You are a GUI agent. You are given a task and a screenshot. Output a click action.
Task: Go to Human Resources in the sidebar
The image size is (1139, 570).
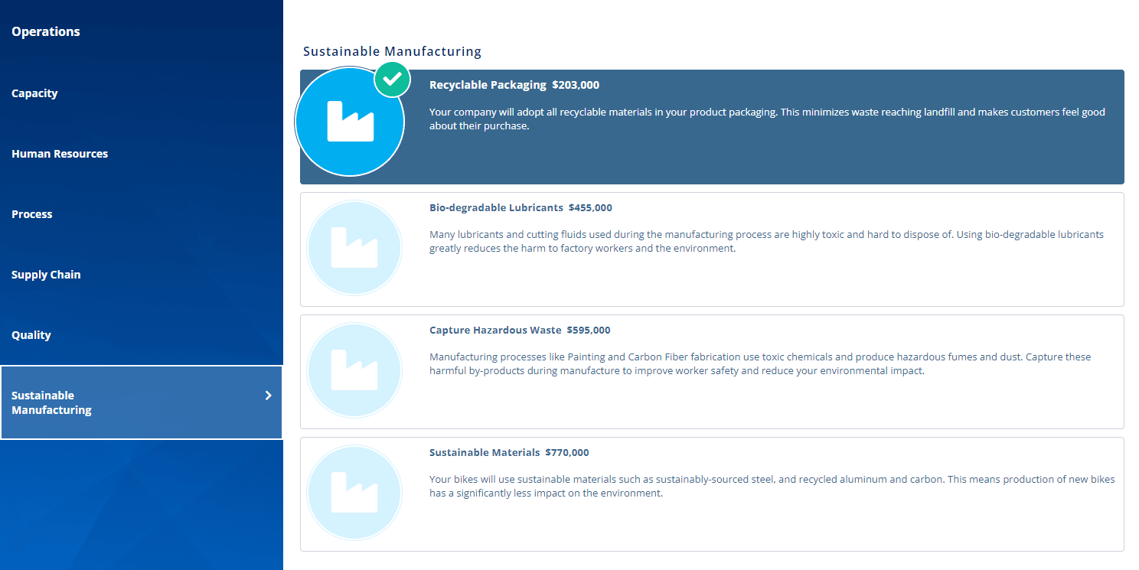coord(60,154)
